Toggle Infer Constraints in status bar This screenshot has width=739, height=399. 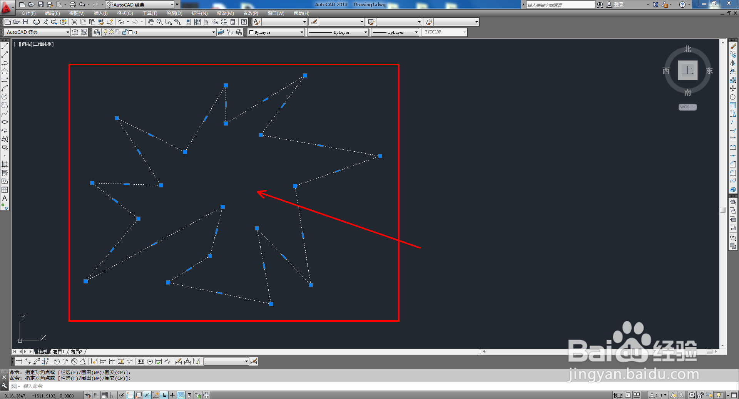tap(88, 395)
